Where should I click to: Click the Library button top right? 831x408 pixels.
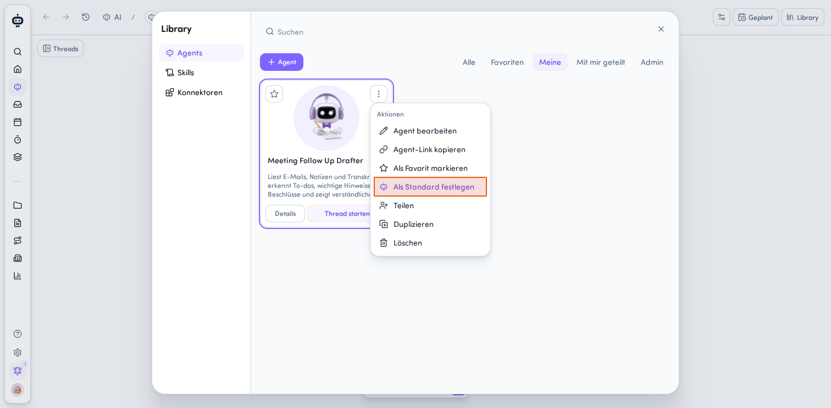pyautogui.click(x=802, y=17)
